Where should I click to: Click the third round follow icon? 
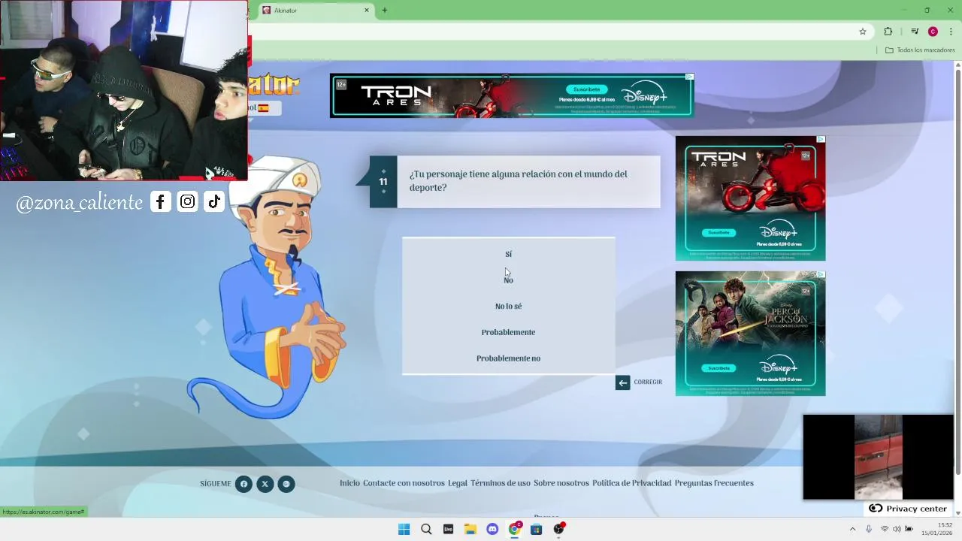286,484
